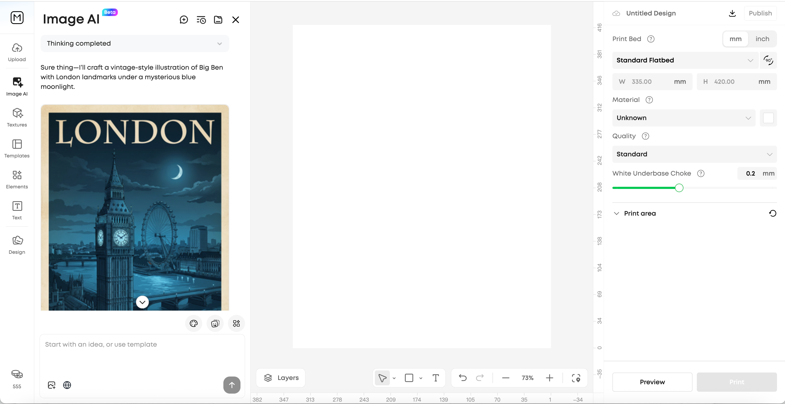Click the Preview button
The image size is (785, 404).
point(652,382)
